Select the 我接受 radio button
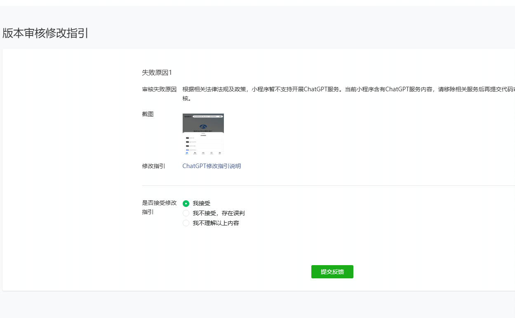The image size is (515, 318). click(186, 203)
